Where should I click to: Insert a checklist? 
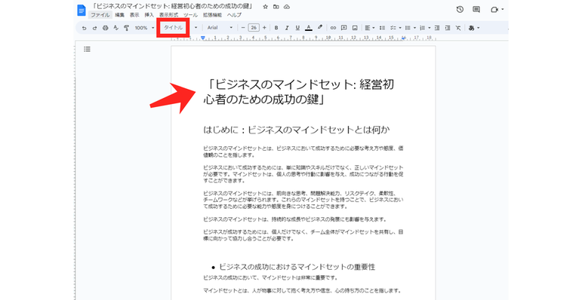[393, 28]
